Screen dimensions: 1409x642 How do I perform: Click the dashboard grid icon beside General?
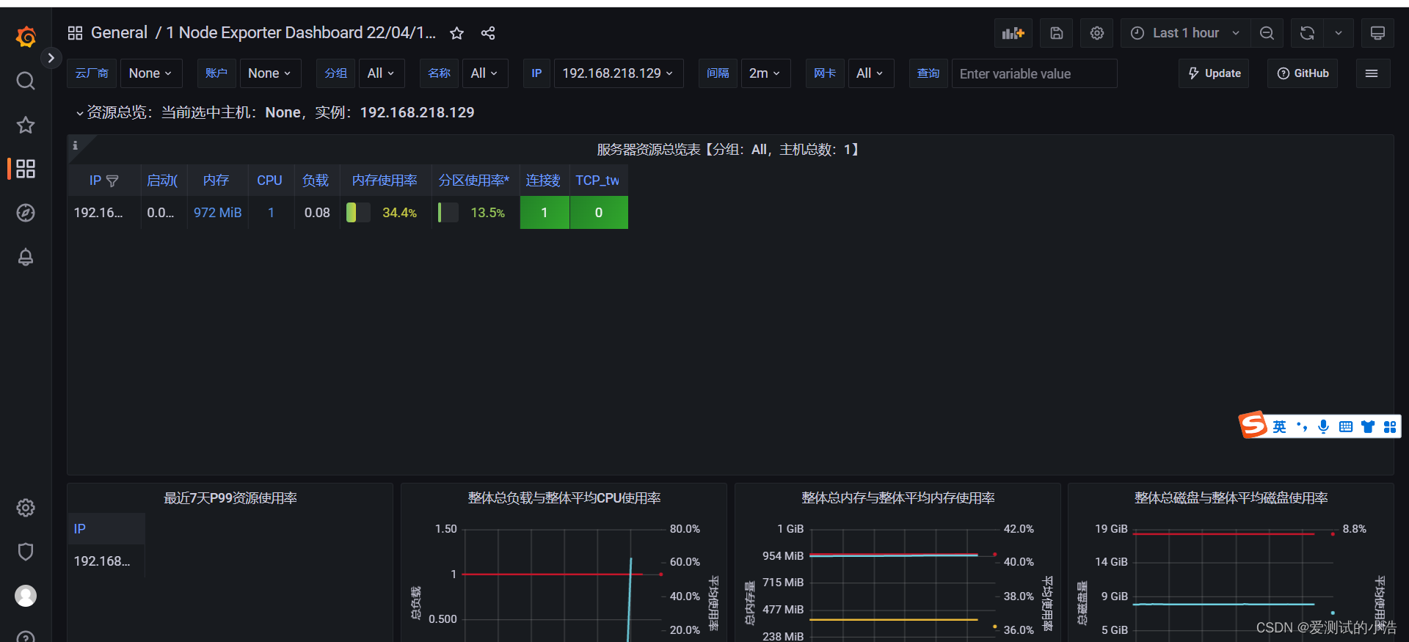pos(75,33)
